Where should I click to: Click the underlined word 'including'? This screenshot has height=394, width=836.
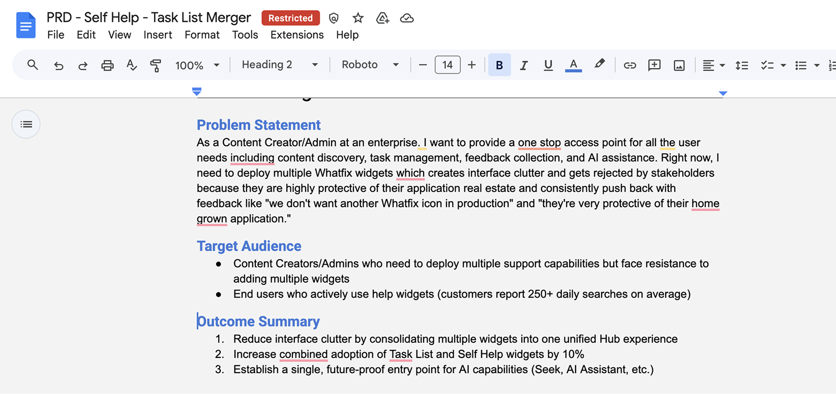[x=252, y=158]
